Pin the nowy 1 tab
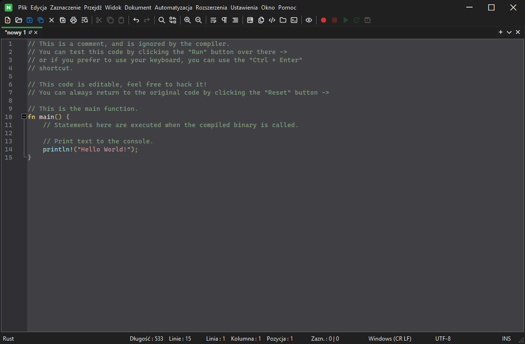525x344 pixels. pos(30,32)
